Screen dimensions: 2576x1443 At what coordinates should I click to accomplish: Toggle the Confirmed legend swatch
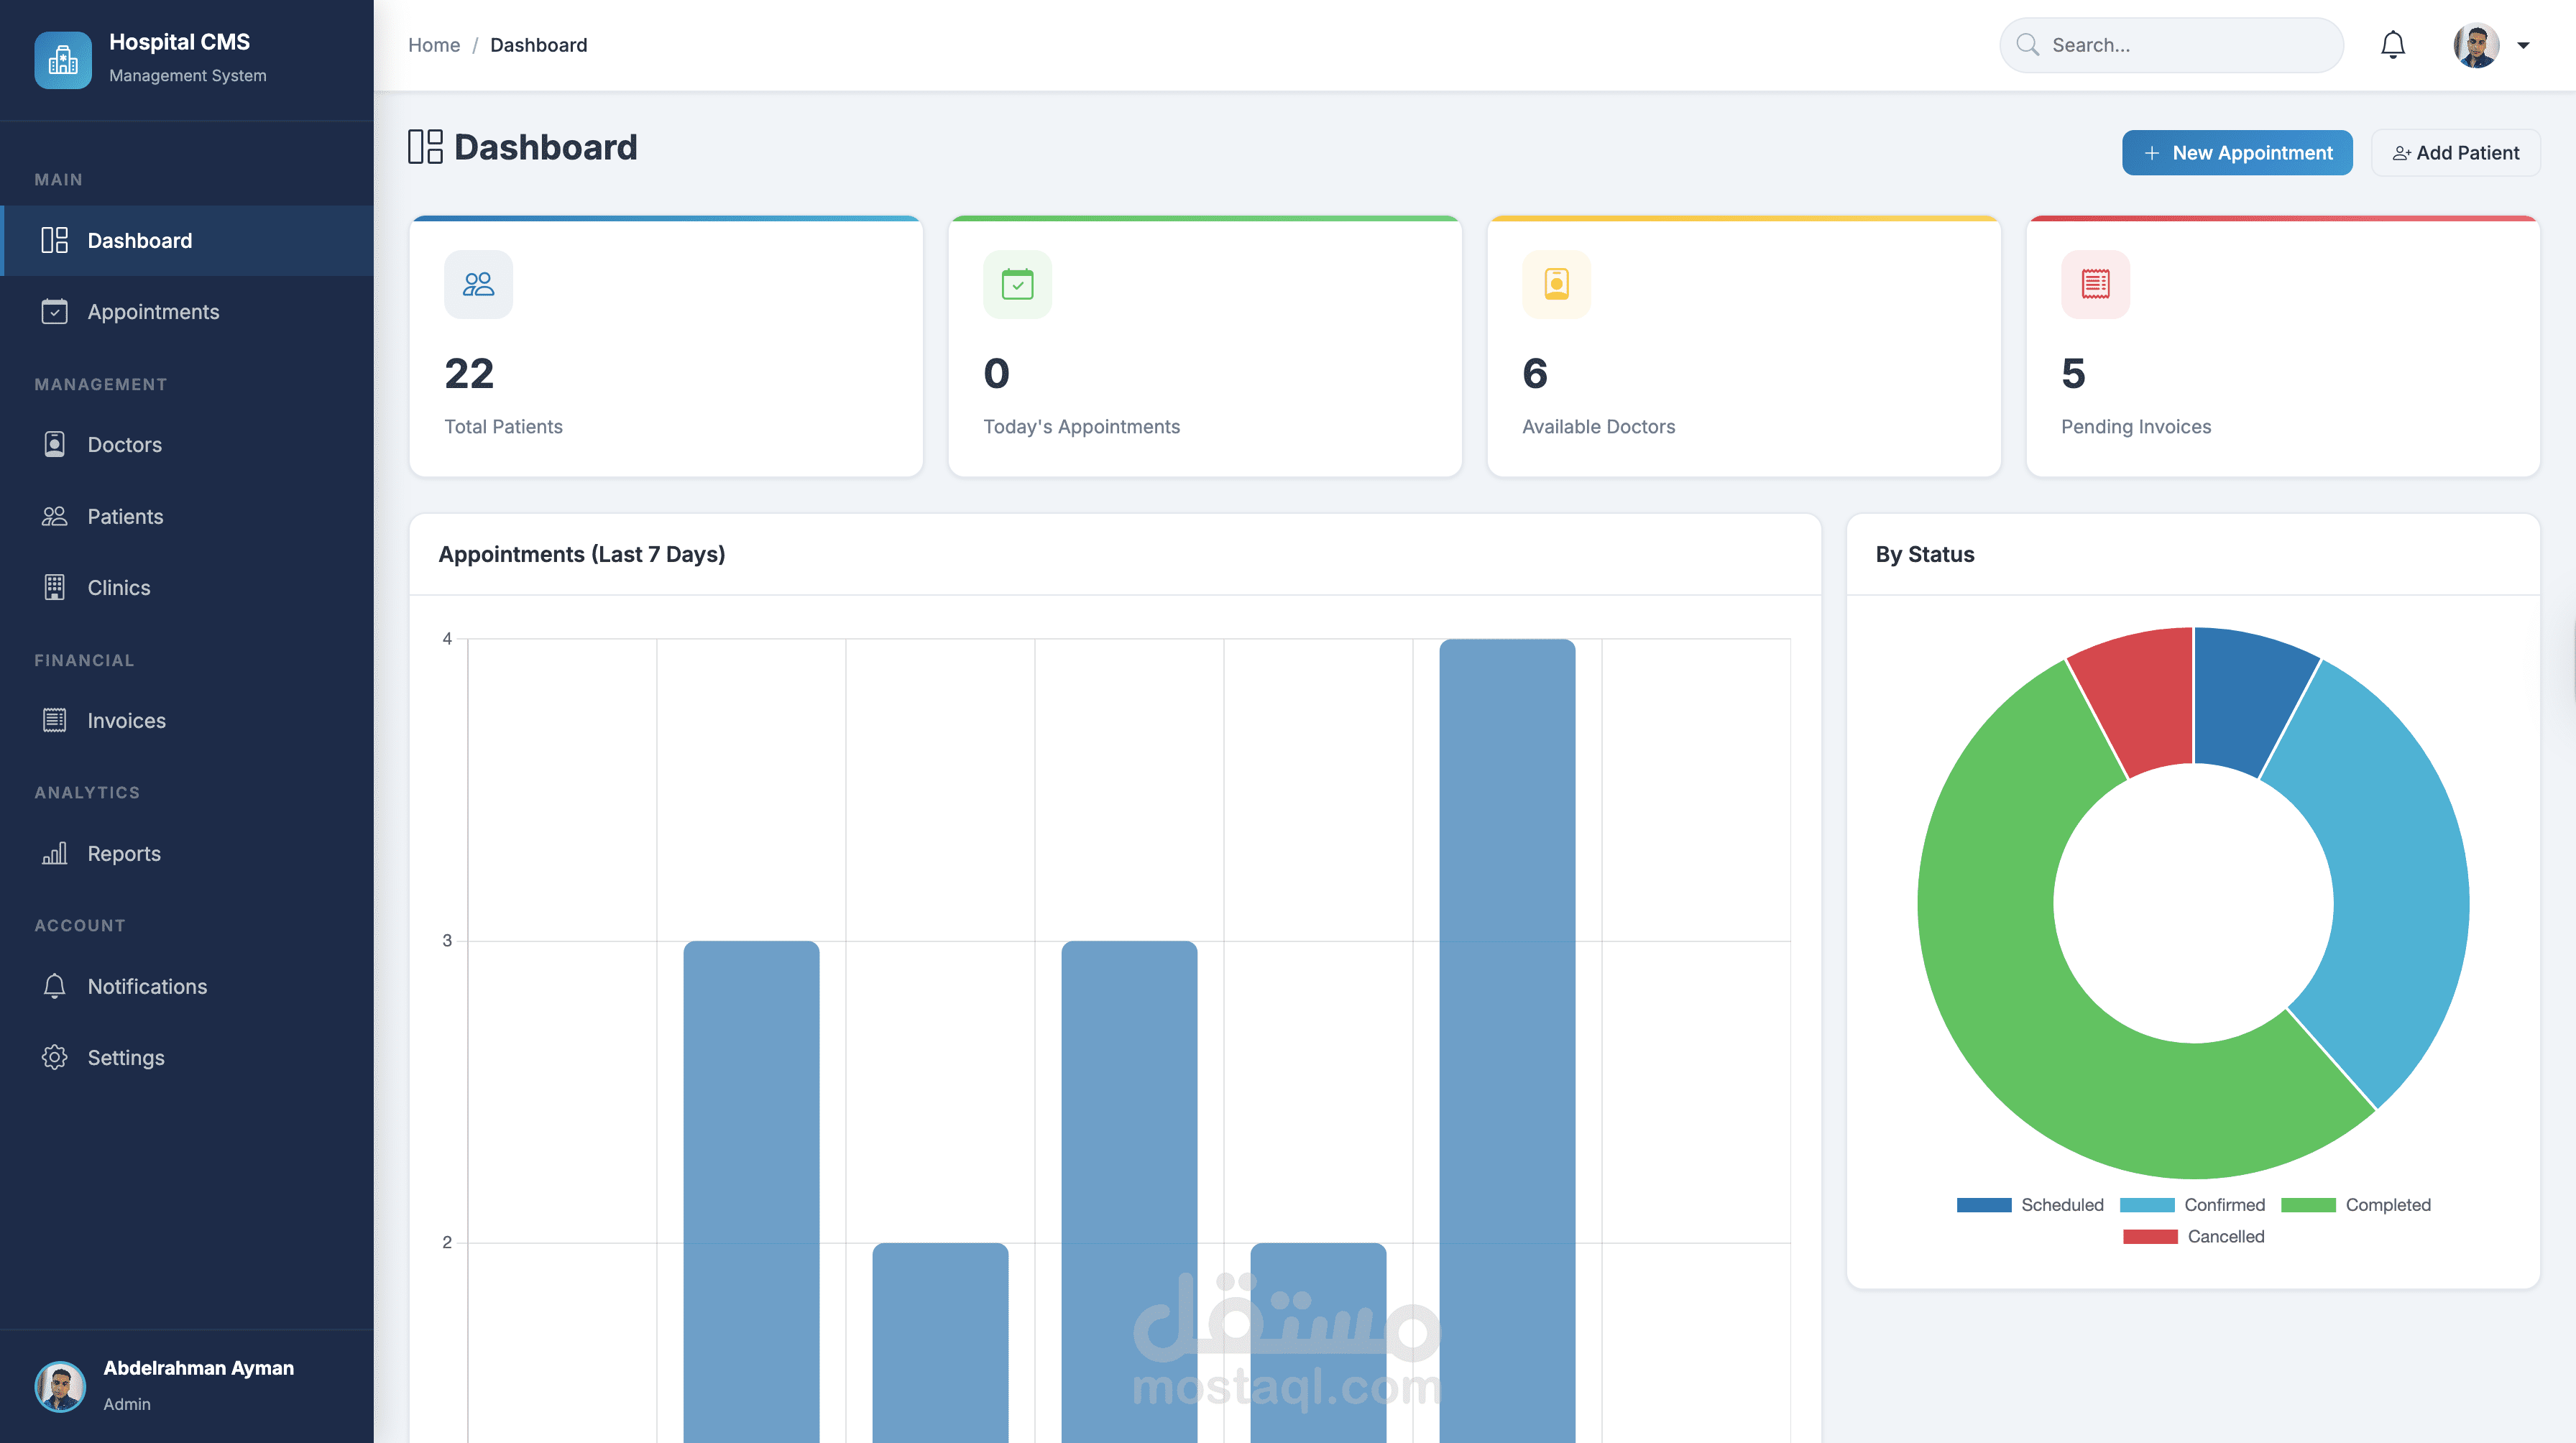pyautogui.click(x=2147, y=1205)
